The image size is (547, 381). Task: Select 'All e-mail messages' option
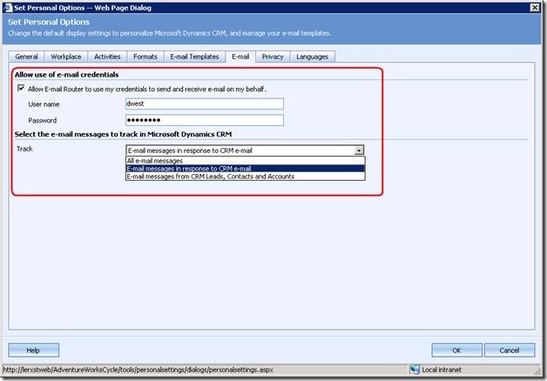click(153, 161)
